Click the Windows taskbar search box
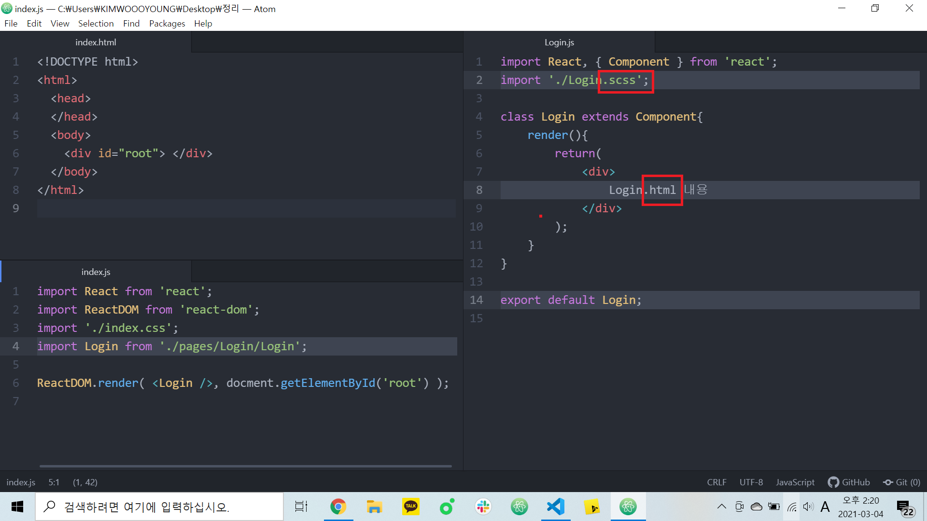This screenshot has height=521, width=927. pos(159,507)
